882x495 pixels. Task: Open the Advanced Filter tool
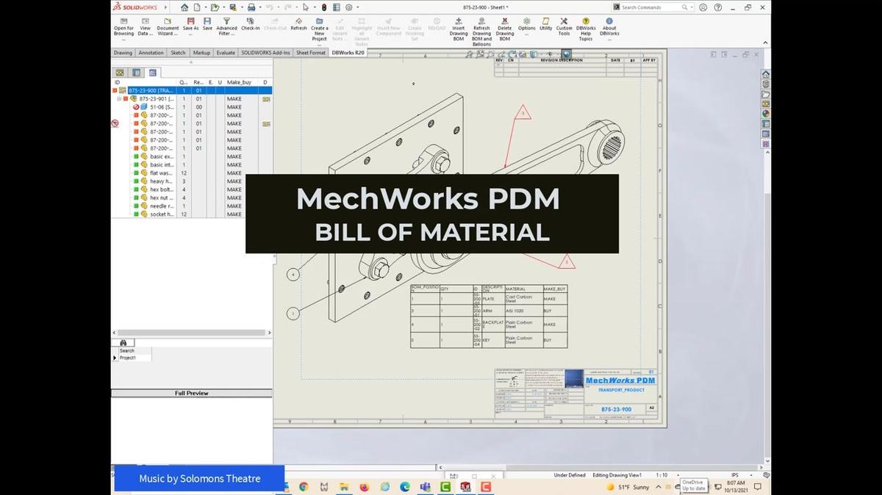(226, 26)
